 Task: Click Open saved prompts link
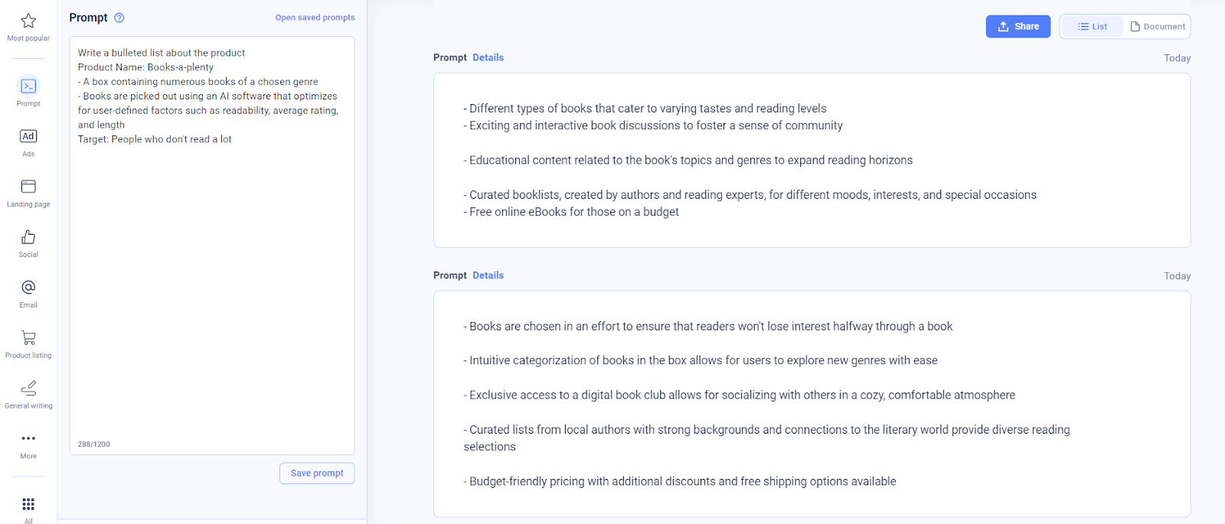(315, 18)
